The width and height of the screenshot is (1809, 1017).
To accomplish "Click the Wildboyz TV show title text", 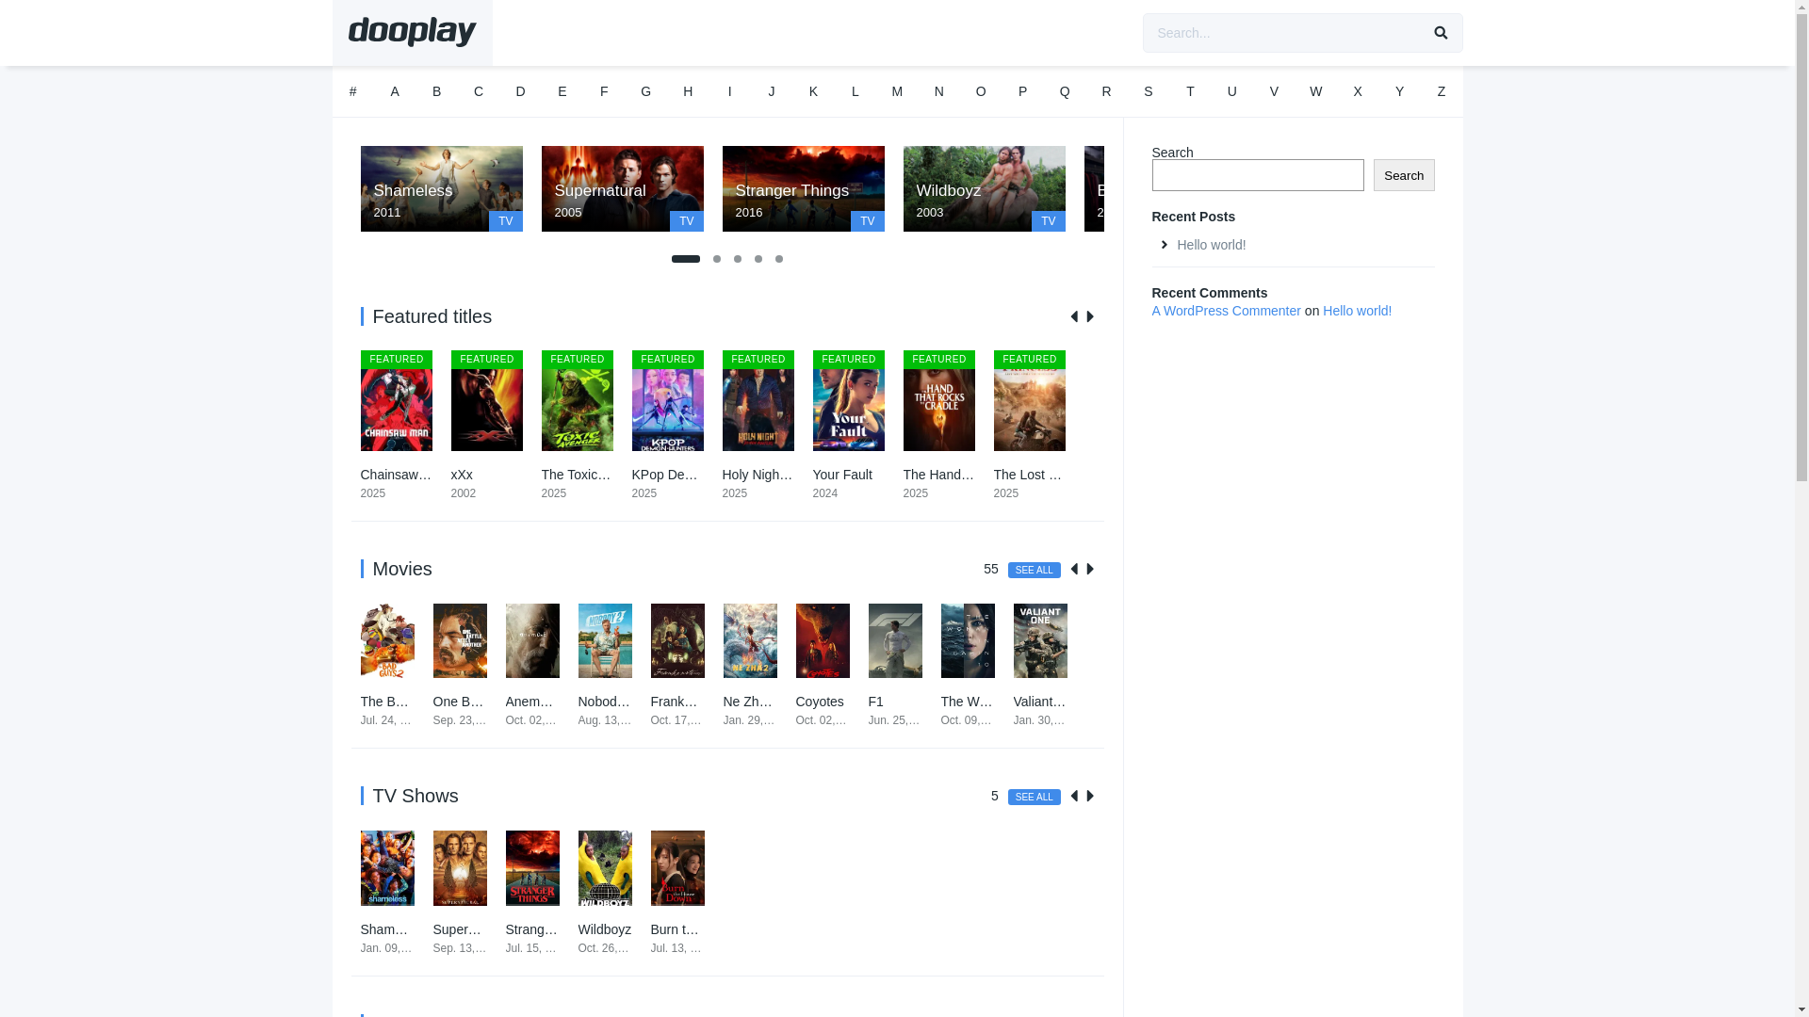I will tap(605, 929).
